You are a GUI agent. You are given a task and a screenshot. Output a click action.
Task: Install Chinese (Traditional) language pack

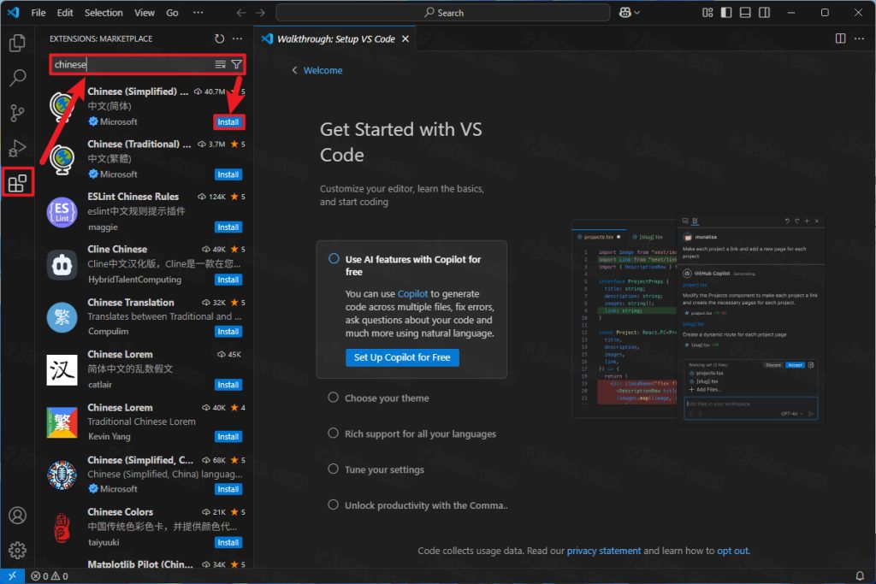click(228, 174)
